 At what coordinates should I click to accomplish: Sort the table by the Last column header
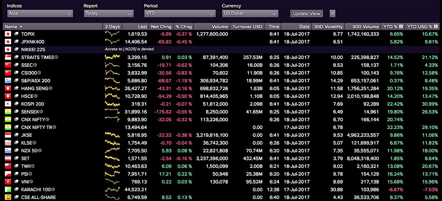(135, 26)
